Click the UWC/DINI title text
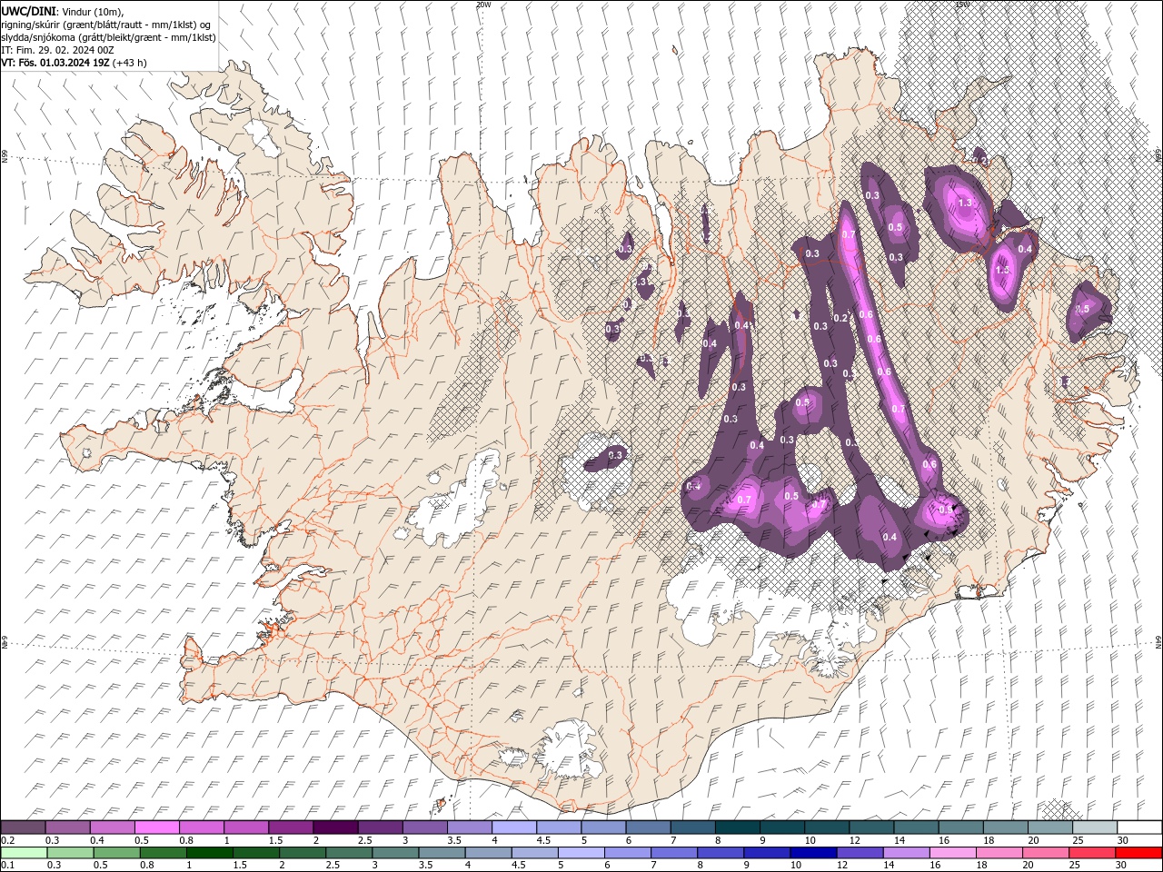Viewport: 1163px width, 872px height. [27, 10]
